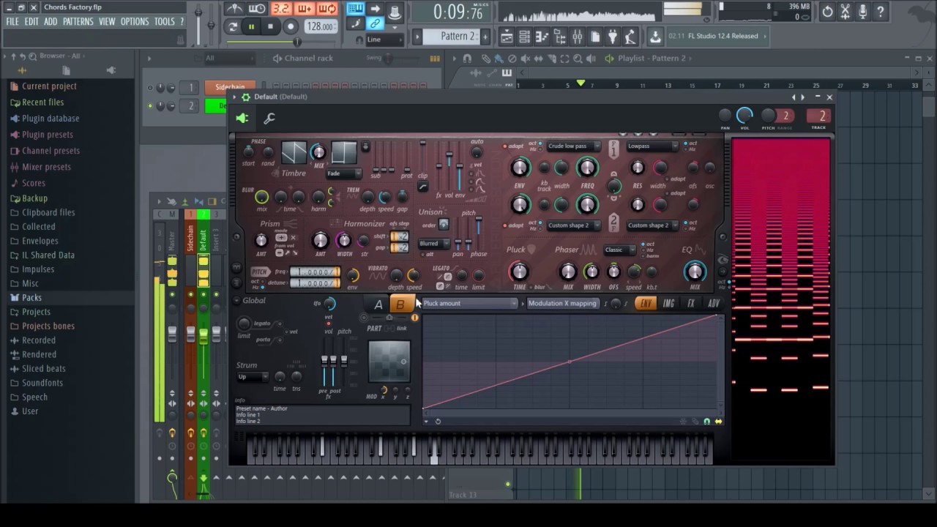Switch to ENV editor tab
Screen dimensions: 937x527
point(646,304)
